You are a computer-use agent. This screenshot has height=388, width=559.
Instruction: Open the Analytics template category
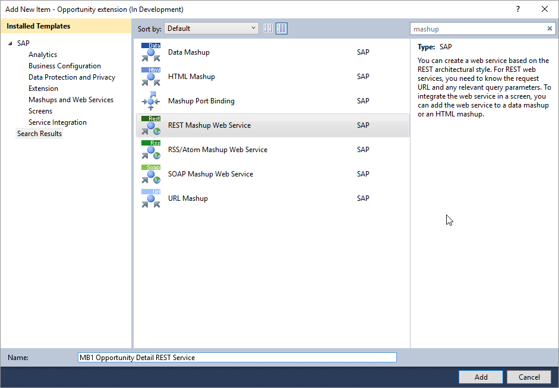(43, 55)
